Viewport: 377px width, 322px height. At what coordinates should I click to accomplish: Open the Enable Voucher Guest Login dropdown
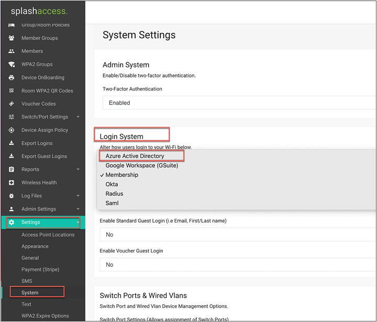238,264
